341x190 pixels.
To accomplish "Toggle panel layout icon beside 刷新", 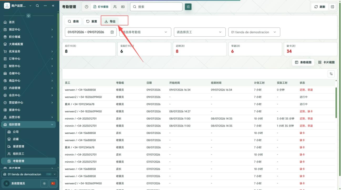I will 333,7.
